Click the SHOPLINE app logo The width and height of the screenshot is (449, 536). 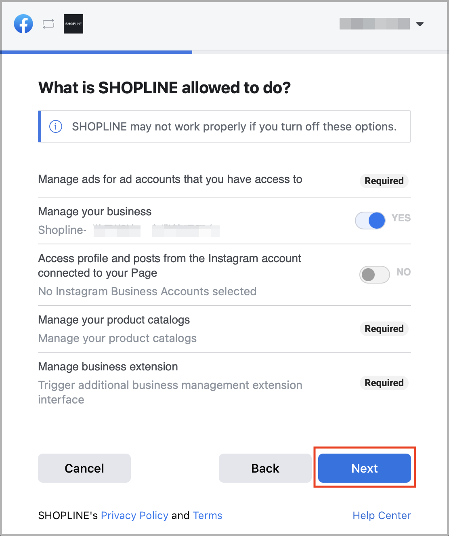(x=73, y=24)
